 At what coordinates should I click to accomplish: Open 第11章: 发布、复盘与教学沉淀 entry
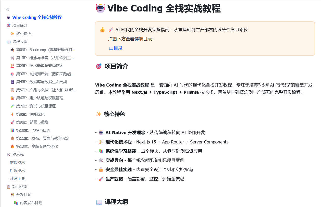click(x=43, y=138)
